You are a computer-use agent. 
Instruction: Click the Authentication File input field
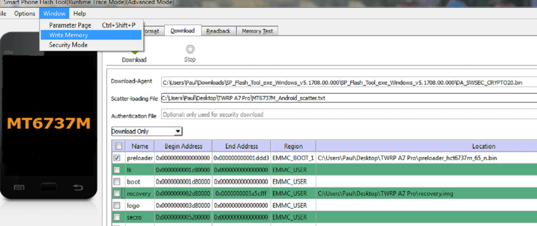tap(348, 115)
